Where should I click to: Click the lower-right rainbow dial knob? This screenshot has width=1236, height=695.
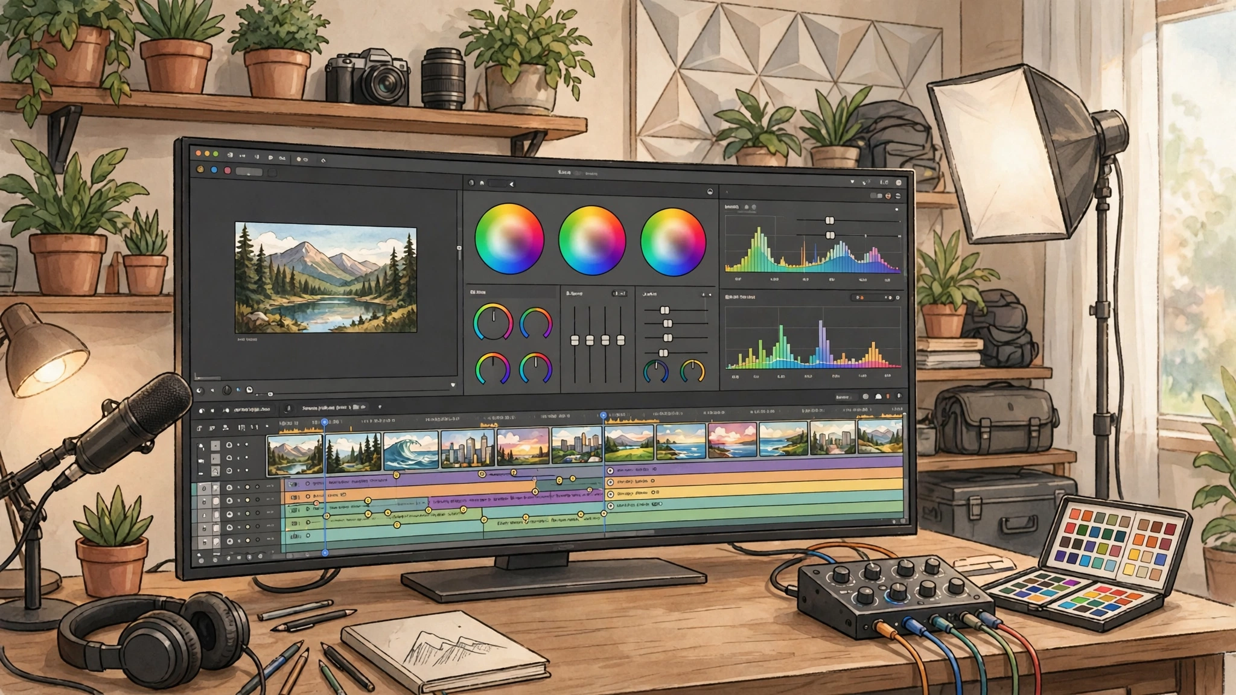coord(536,369)
